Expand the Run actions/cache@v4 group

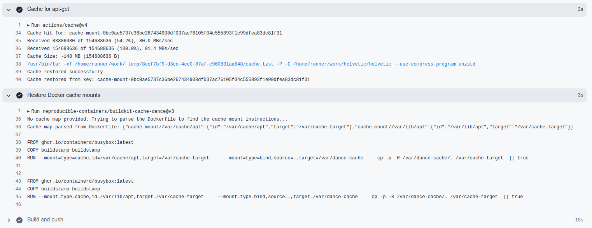(28, 25)
